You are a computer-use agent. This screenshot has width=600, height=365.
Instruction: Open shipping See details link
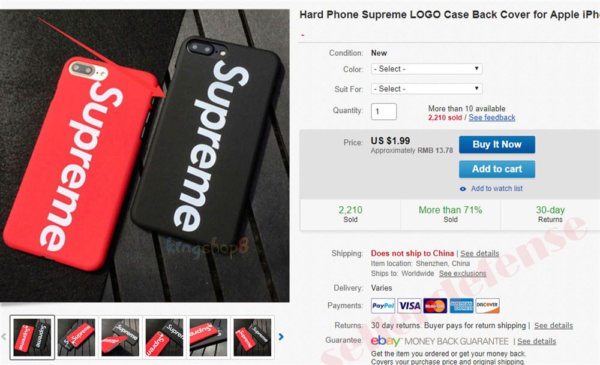coord(479,254)
